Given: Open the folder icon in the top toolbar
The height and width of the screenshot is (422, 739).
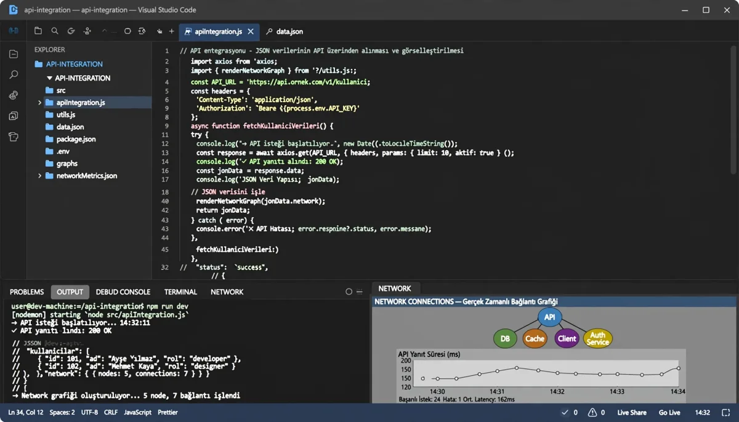Looking at the screenshot, I should 38,31.
